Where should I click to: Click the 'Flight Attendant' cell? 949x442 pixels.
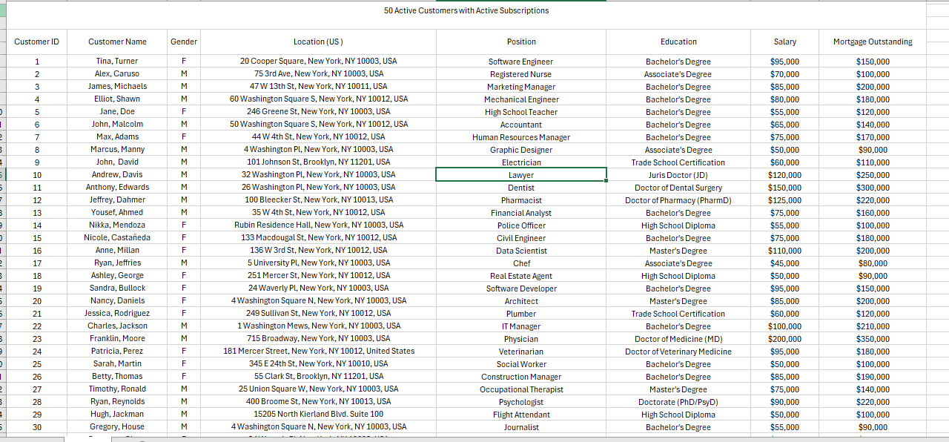[521, 415]
